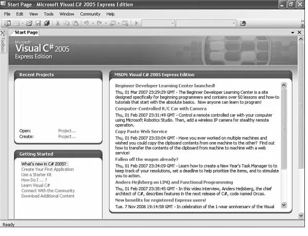Click the Cut scissors icon
The height and width of the screenshot is (236, 308).
(x=58, y=23)
